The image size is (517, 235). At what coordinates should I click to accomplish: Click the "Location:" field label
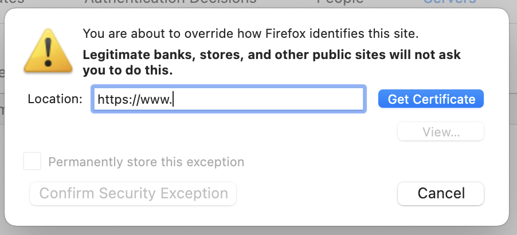coord(55,99)
